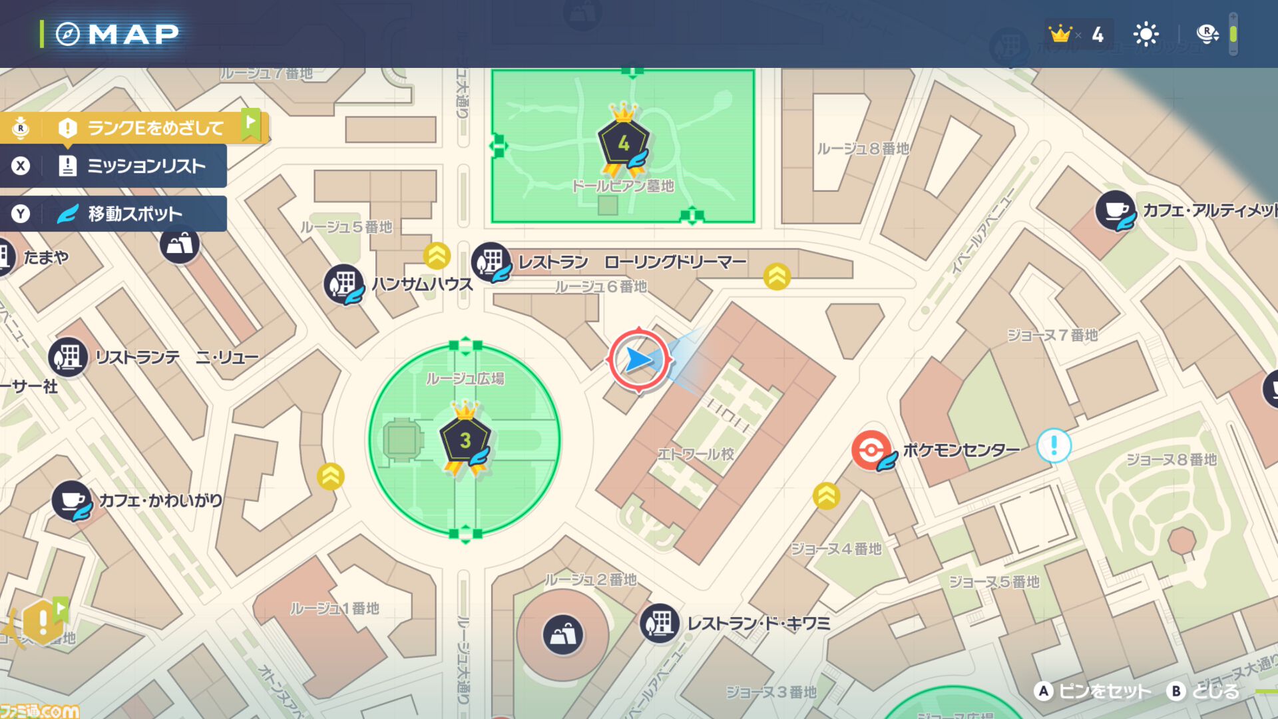Click the crown rank counter showing 4
Image resolution: width=1278 pixels, height=719 pixels.
(x=1077, y=34)
